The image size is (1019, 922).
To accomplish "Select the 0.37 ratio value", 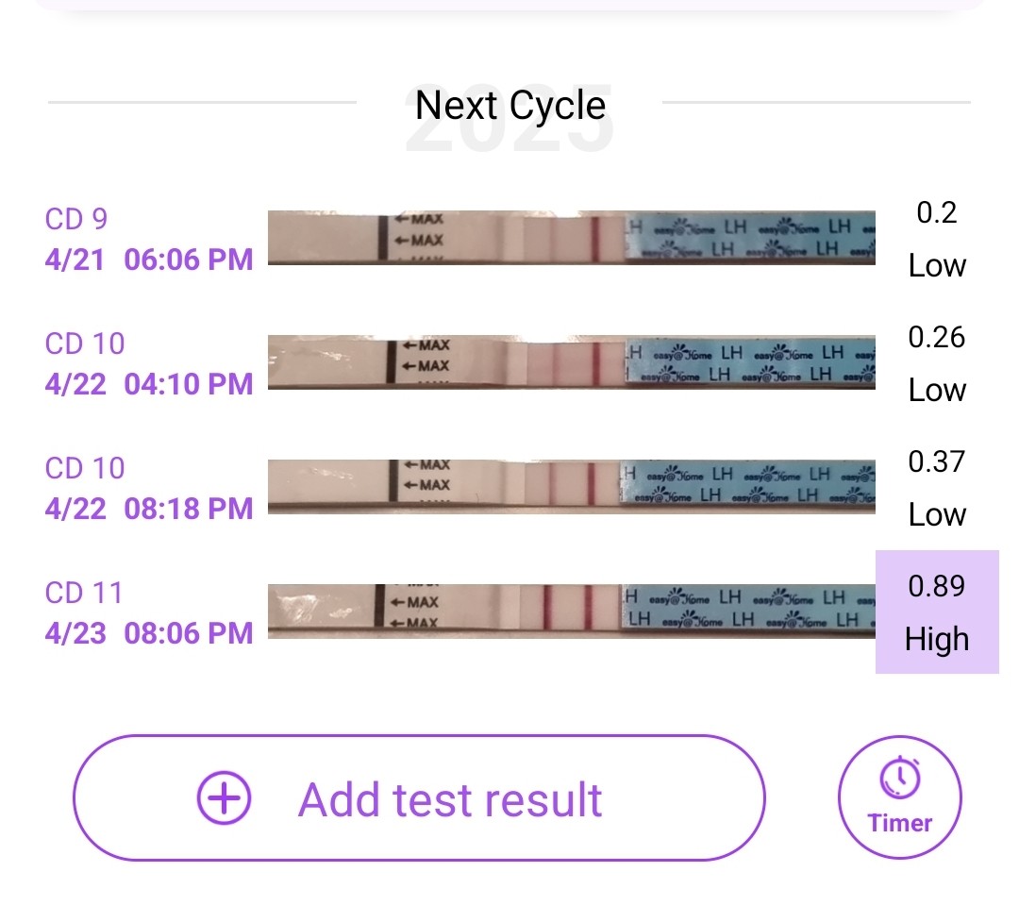I will (937, 461).
